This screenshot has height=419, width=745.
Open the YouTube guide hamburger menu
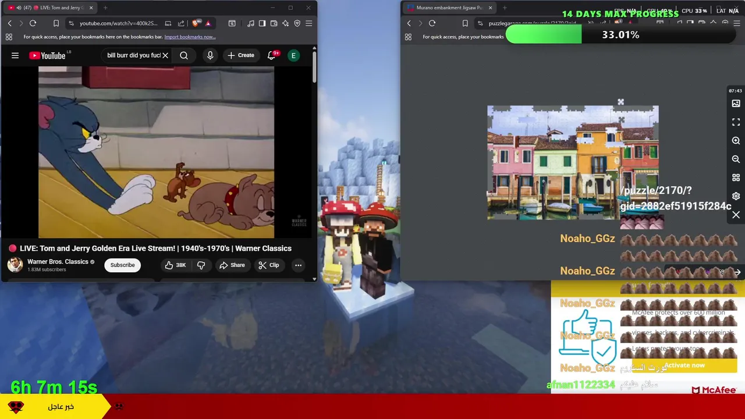[15, 55]
